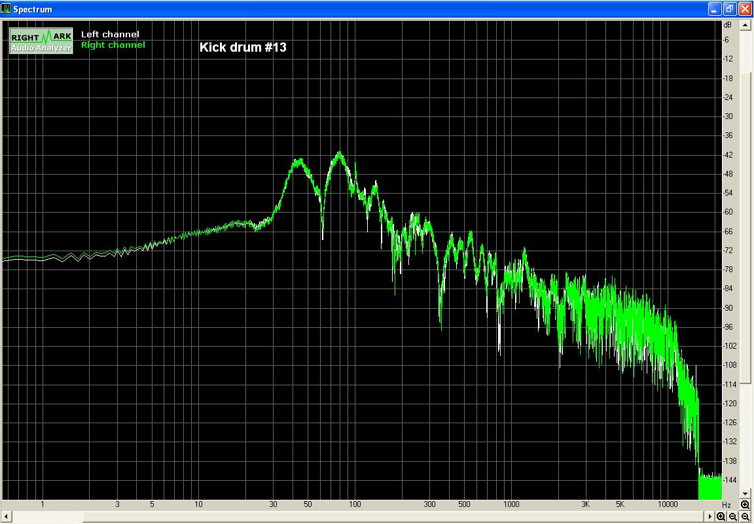This screenshot has width=754, height=524.
Task: Click the magnifier-minus icon in the bottom-right corner
Action: 745,517
